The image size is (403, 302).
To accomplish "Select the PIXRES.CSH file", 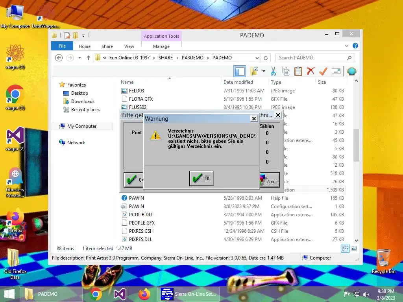I will pos(233,231).
